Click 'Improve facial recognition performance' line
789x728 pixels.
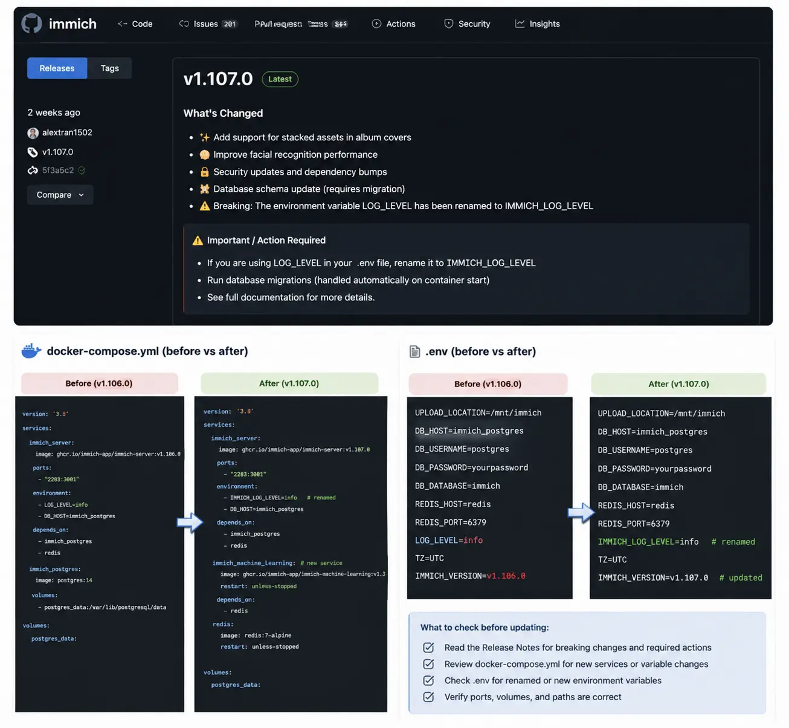tap(295, 155)
